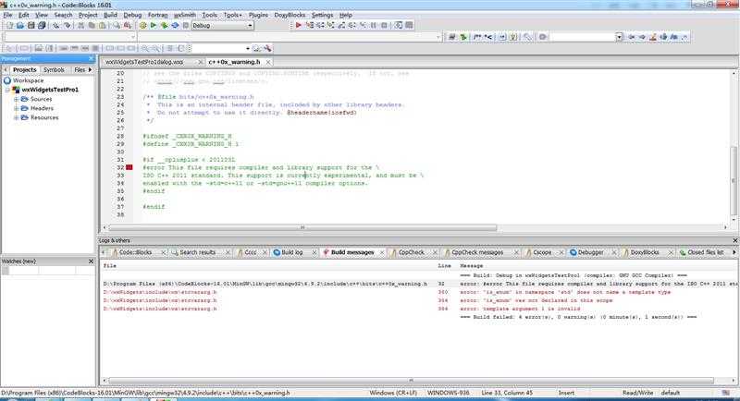The width and height of the screenshot is (740, 401).
Task: Click the highlight marker icon
Action: (x=653, y=37)
